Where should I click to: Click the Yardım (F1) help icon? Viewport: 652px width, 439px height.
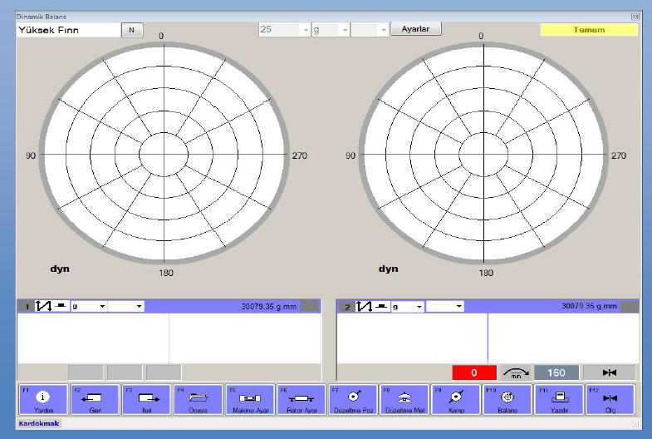42,398
